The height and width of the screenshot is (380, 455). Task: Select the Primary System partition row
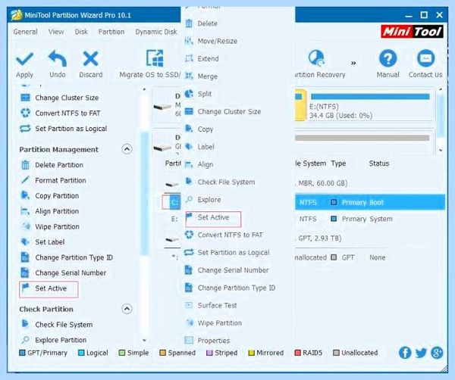(x=370, y=219)
